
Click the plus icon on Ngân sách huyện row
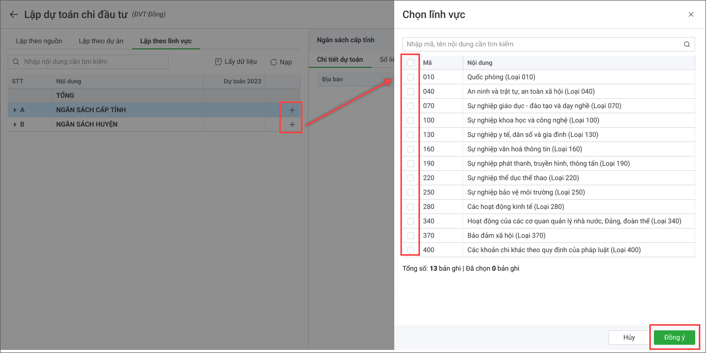click(292, 125)
